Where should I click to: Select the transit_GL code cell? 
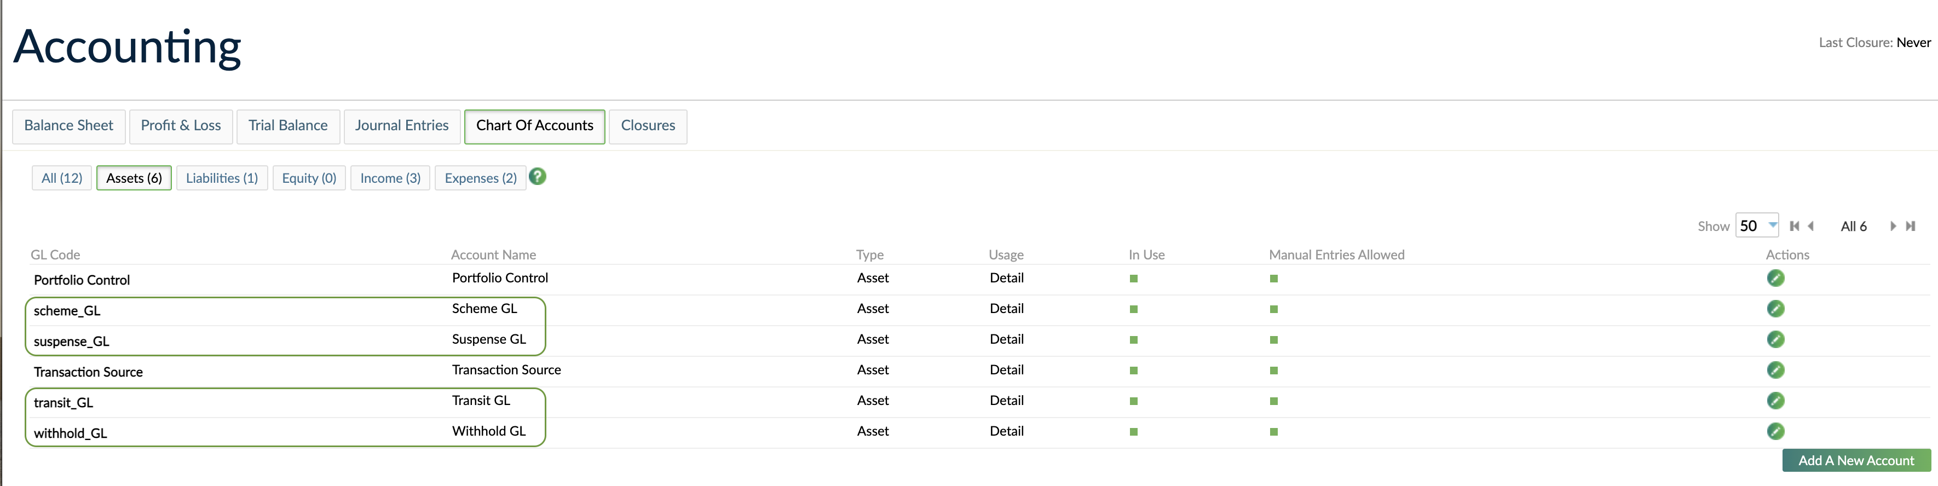pos(63,402)
